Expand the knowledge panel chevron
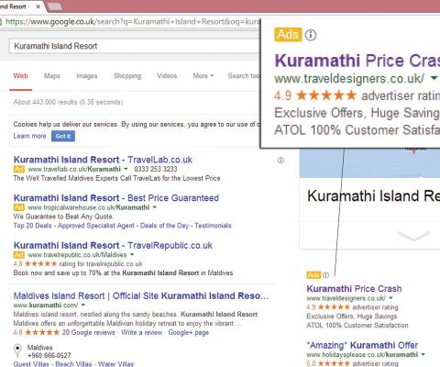 click(413, 236)
